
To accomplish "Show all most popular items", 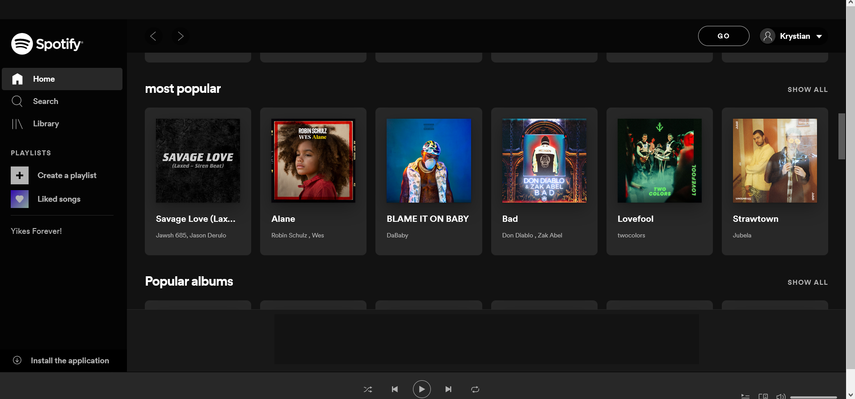I will tap(808, 90).
